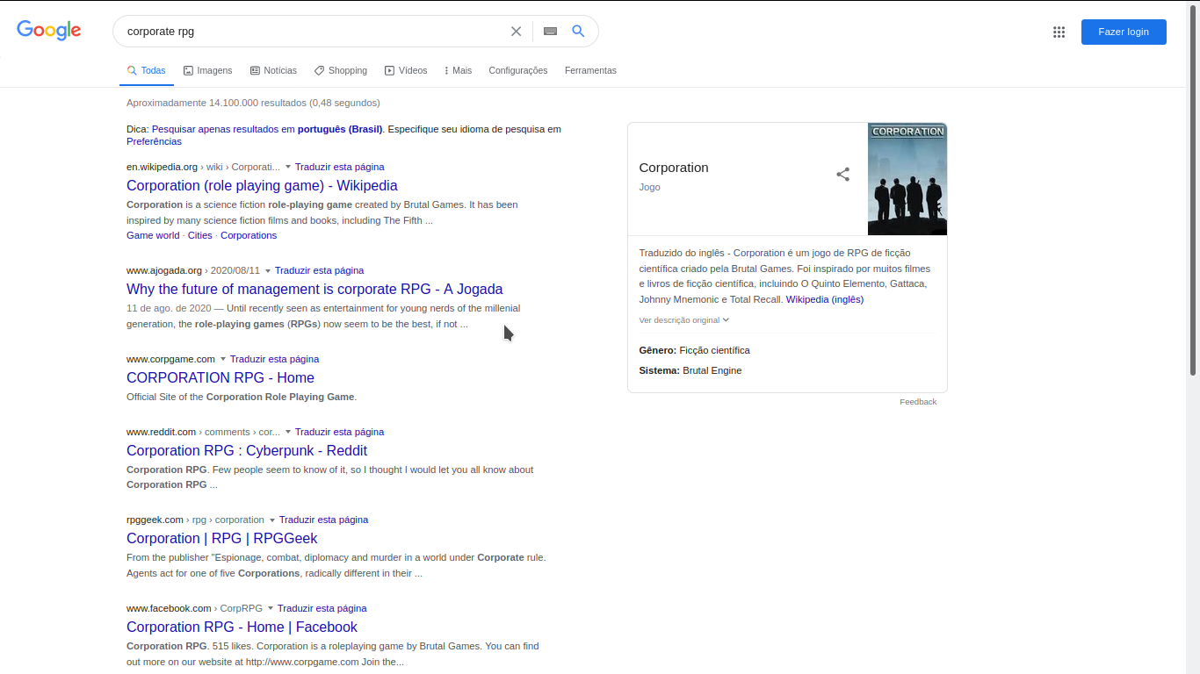The width and height of the screenshot is (1200, 674).
Task: Click the results count text
Action: click(253, 103)
